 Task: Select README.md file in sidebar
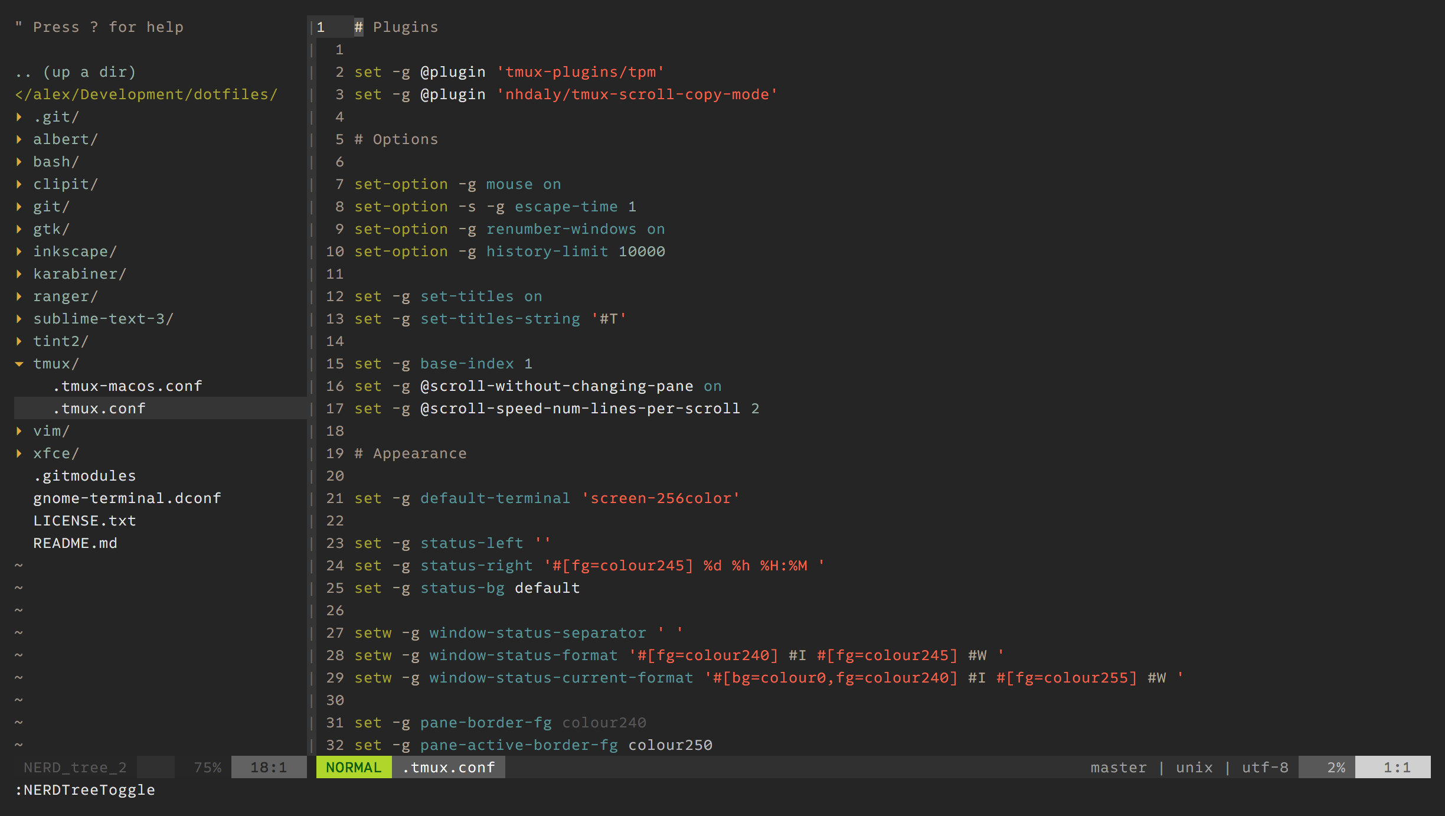pyautogui.click(x=73, y=543)
